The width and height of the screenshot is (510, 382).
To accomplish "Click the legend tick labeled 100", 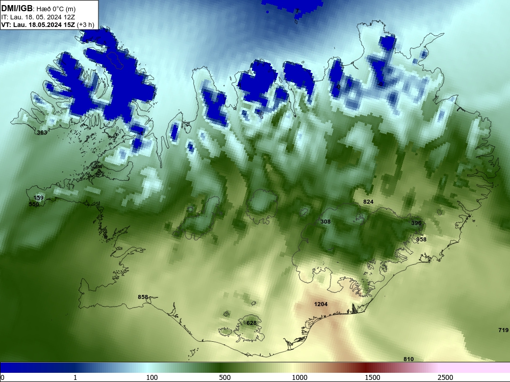I will (152, 377).
